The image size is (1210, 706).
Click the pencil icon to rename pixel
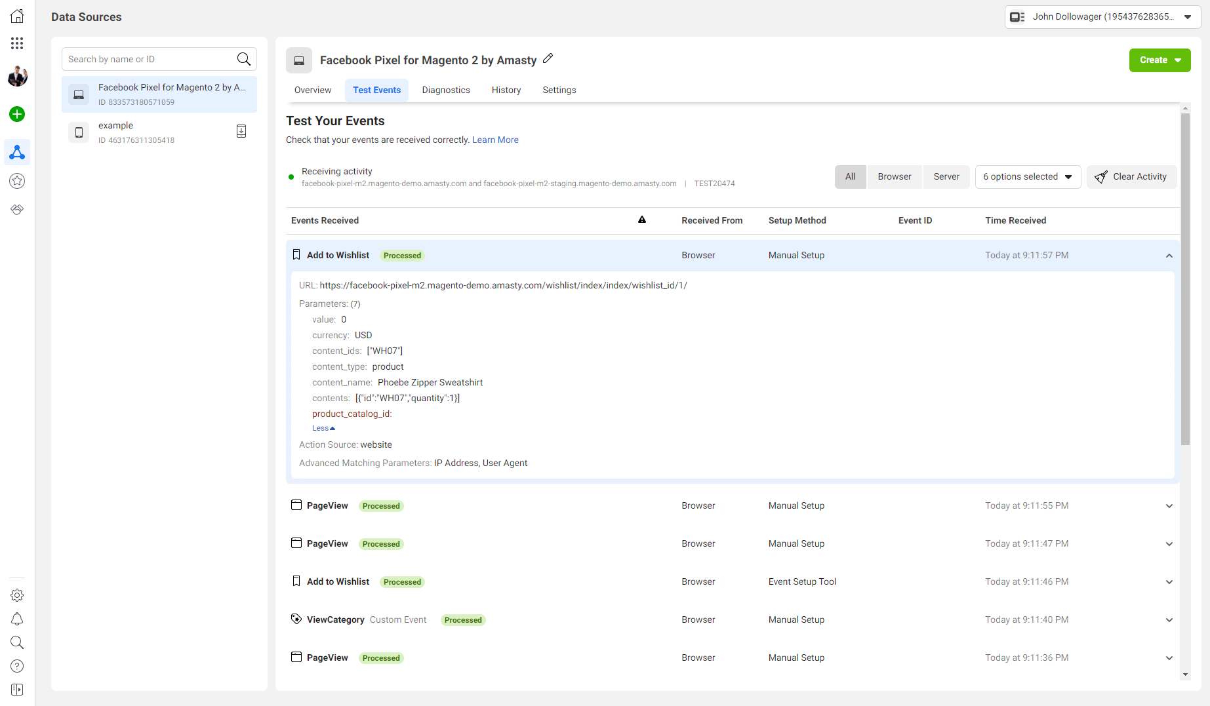548,59
